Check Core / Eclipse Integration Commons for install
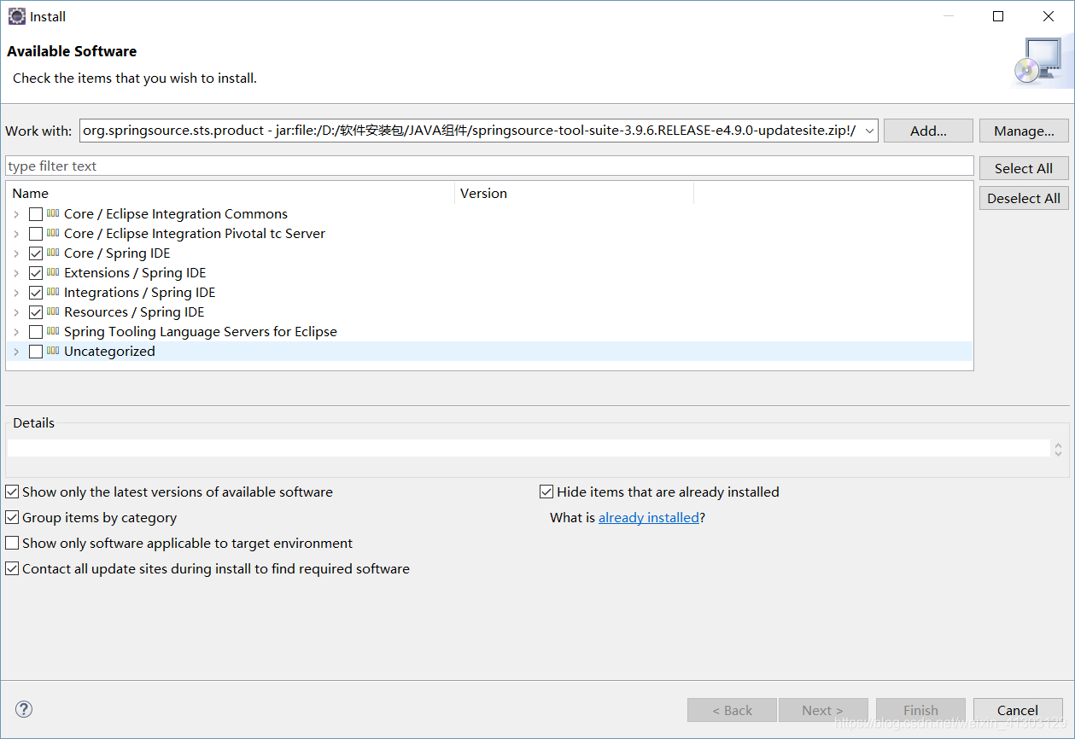 pyautogui.click(x=35, y=213)
